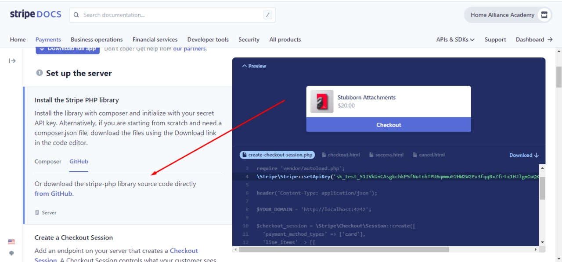
Task: Open the Download dropdown in code editor
Action: pyautogui.click(x=524, y=155)
